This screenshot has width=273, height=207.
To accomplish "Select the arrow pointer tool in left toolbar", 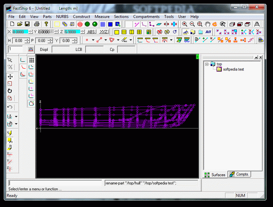I will pyautogui.click(x=10, y=60).
